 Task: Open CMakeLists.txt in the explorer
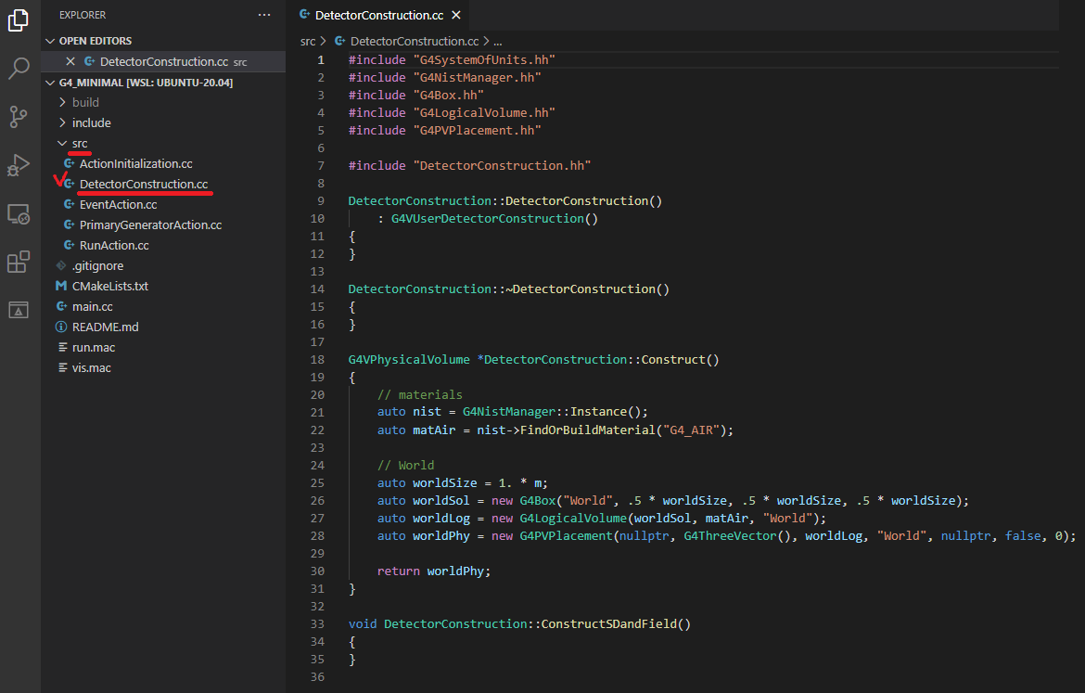[109, 286]
